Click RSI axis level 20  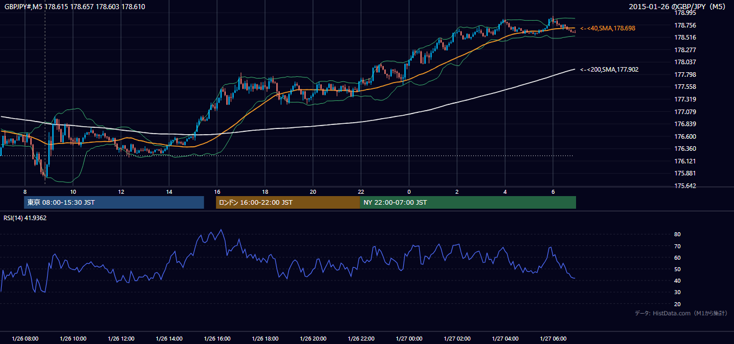coord(678,304)
